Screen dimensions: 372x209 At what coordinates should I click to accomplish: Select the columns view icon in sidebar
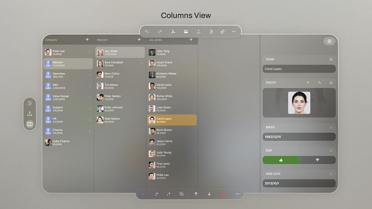[x=30, y=124]
